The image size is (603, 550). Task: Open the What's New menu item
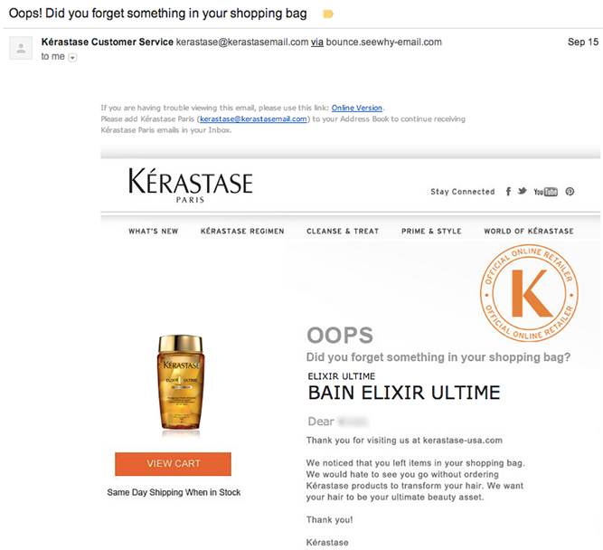tap(154, 231)
